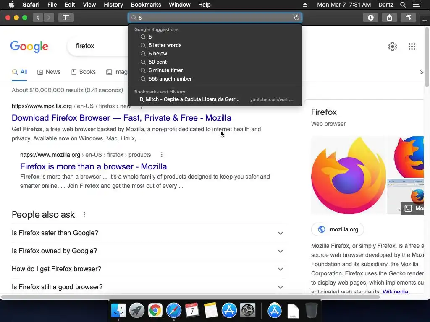This screenshot has height=322, width=430.
Task: Open a new tab with the plus button
Action: pos(425,20)
